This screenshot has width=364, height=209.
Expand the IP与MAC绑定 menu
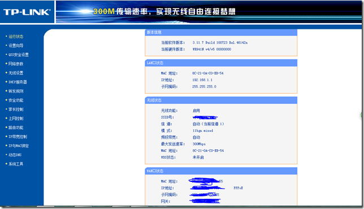coord(19,146)
